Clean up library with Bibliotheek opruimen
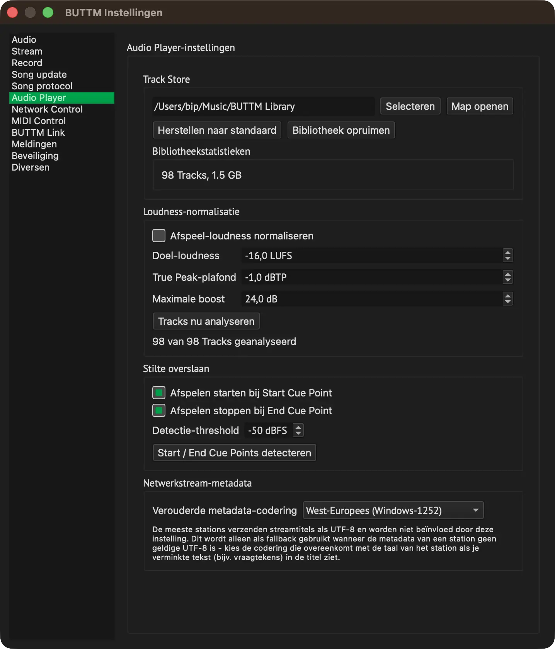Viewport: 555px width, 649px height. coord(341,130)
